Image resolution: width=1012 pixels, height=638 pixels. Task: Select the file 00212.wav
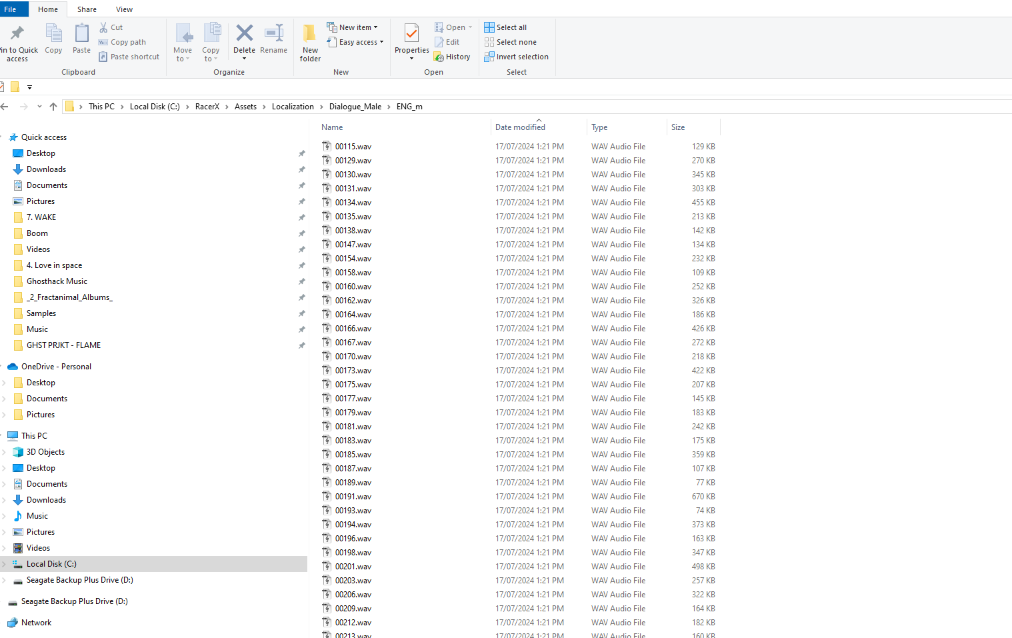pyautogui.click(x=353, y=623)
